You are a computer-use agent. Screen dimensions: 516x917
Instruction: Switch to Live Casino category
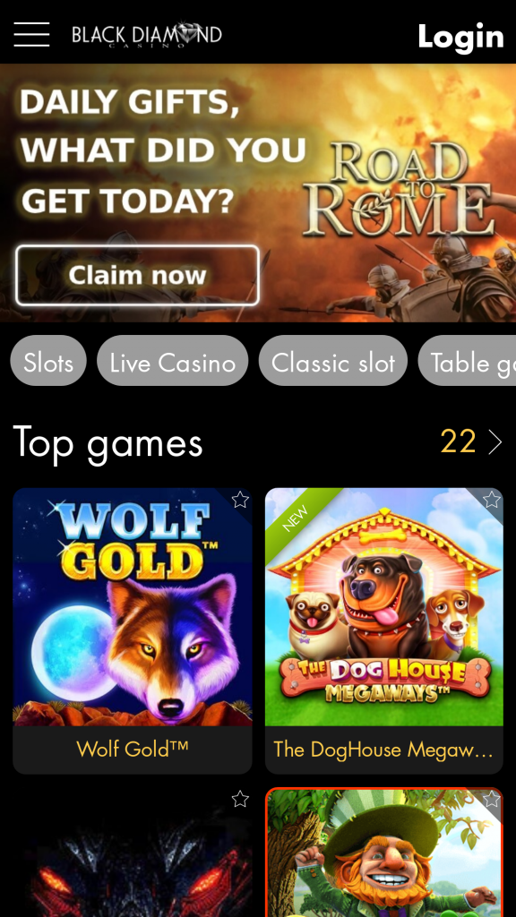(x=173, y=361)
